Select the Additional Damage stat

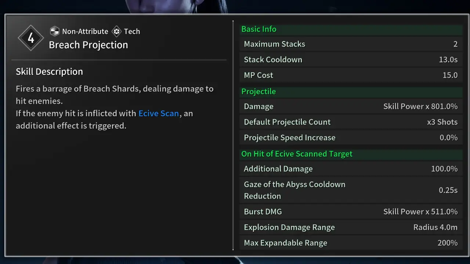(351, 169)
